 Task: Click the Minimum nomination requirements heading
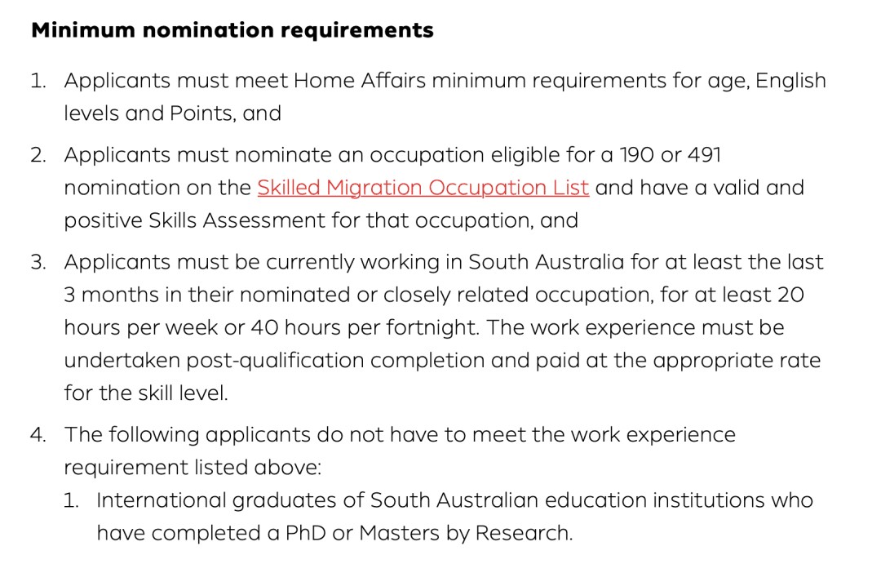point(232,31)
